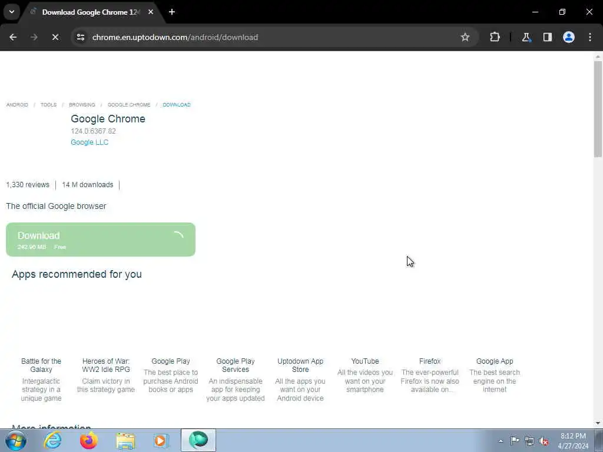Screen dimensions: 603x452
Task: Open Action Center flag icon
Action: 515,441
